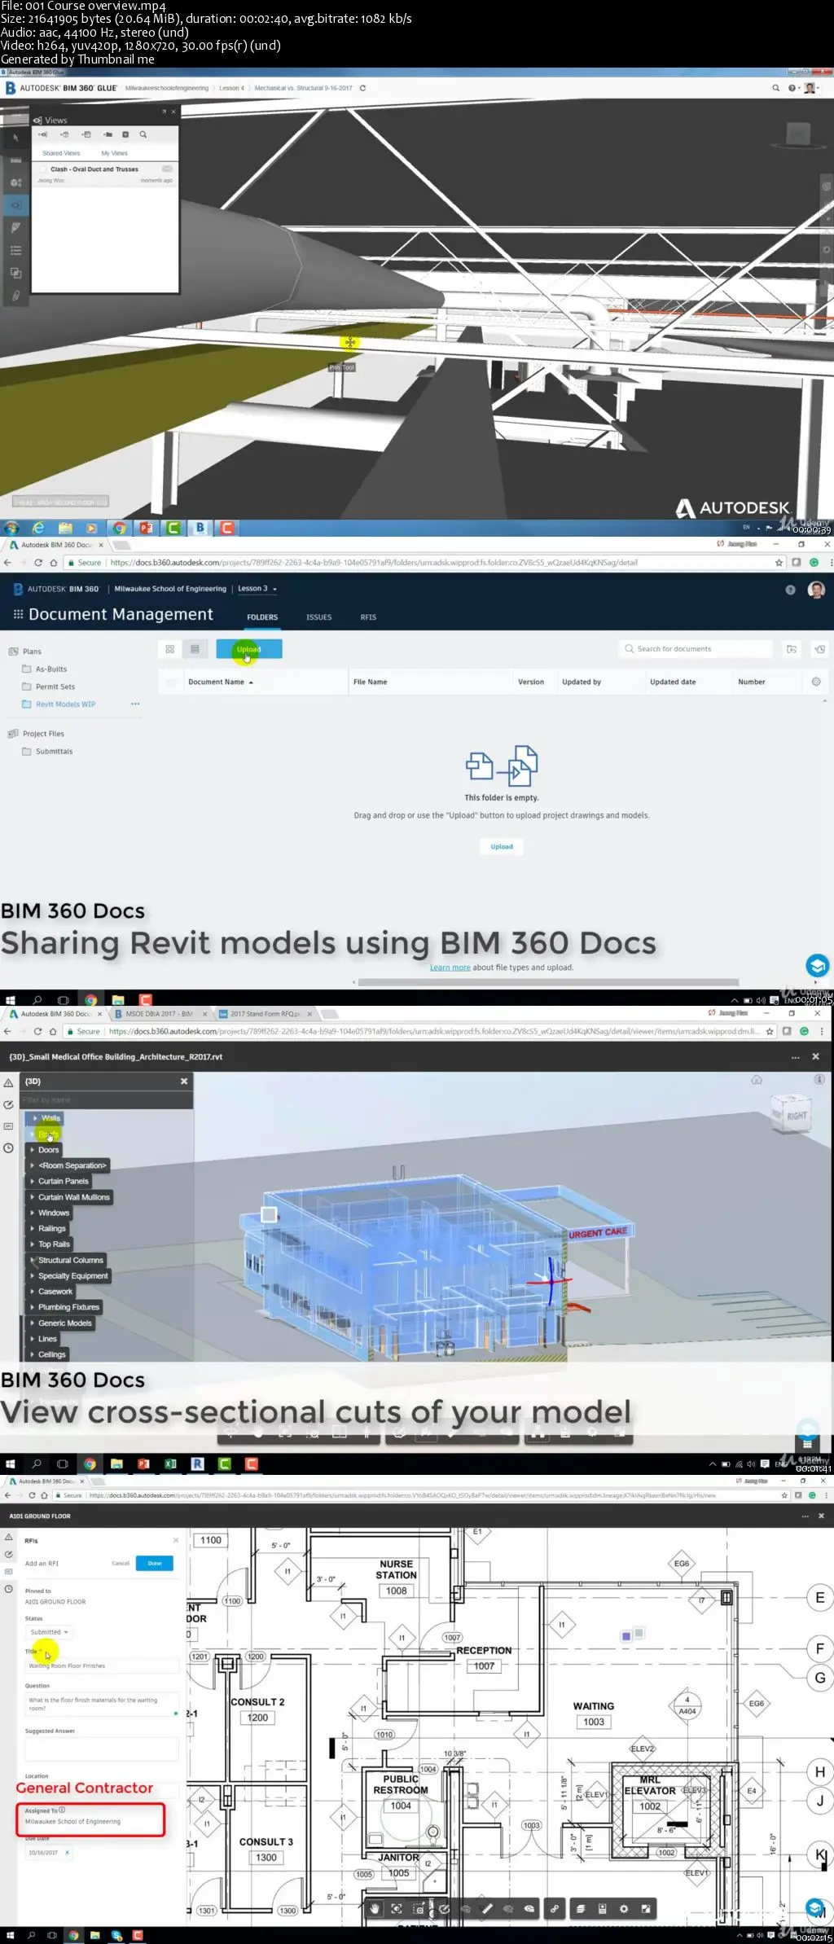
Task: Click the RIGHT face of the view cube
Action: coord(796,1116)
